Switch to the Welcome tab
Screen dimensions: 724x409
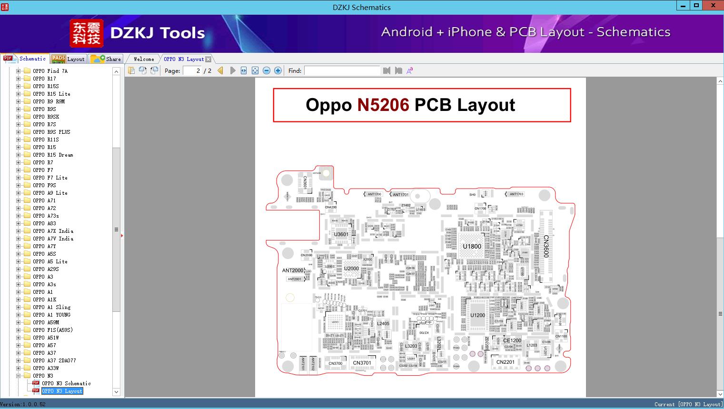tap(143, 59)
